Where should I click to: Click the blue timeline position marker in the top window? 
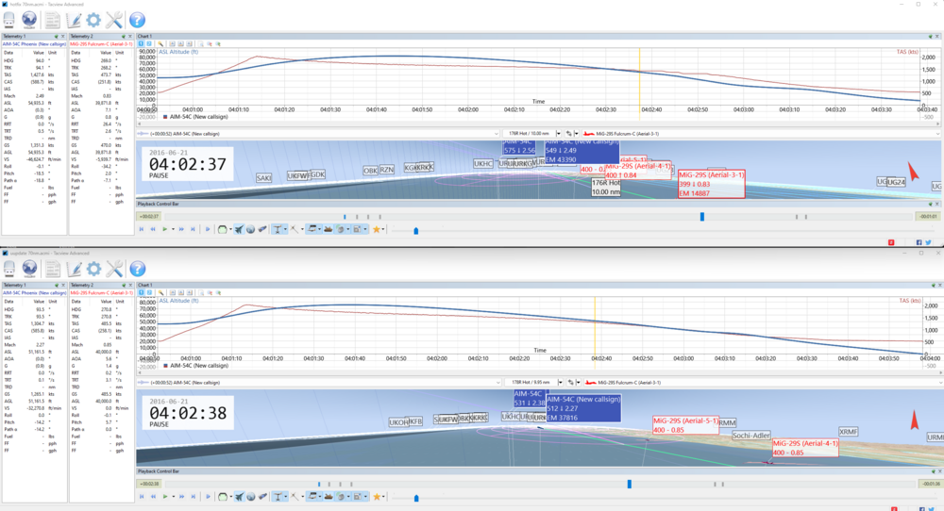702,217
